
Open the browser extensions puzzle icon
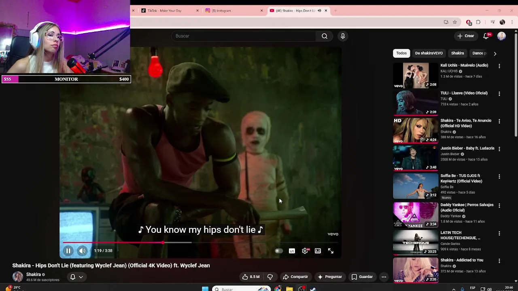point(478,22)
